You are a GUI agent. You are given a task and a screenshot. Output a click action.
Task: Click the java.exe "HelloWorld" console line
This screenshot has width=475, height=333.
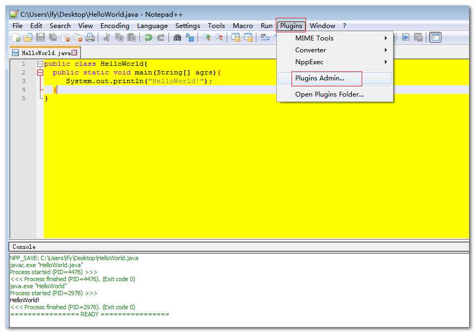click(38, 286)
